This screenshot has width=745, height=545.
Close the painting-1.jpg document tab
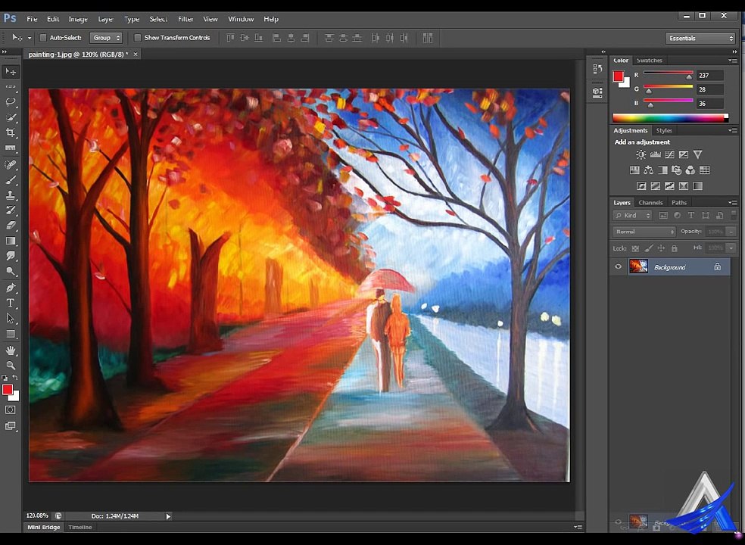136,54
